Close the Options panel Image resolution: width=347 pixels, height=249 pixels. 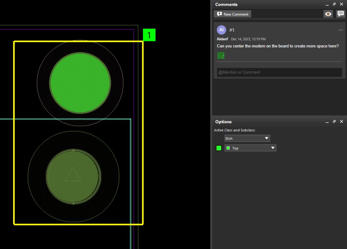click(342, 122)
